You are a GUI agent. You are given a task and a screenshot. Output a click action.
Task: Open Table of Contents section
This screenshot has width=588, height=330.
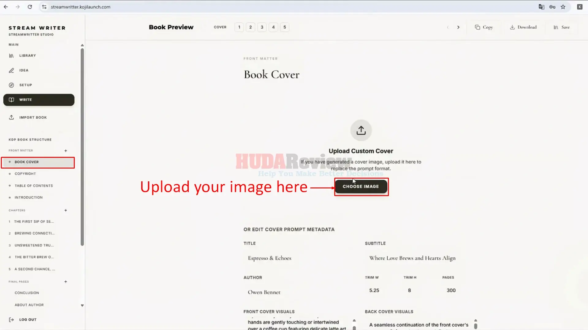(34, 186)
